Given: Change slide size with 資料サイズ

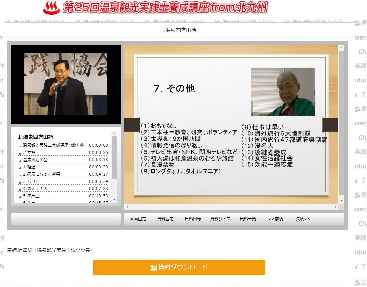Looking at the screenshot, I should click(x=220, y=219).
